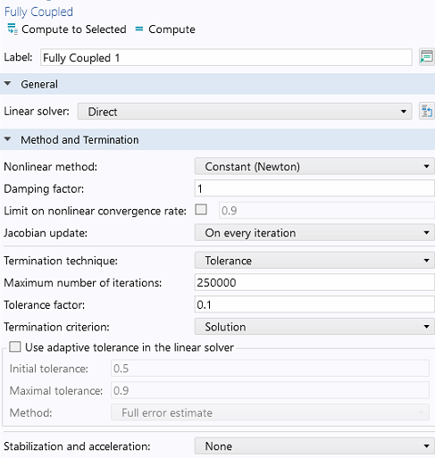Open Stabilization and acceleration dropdown

314,446
